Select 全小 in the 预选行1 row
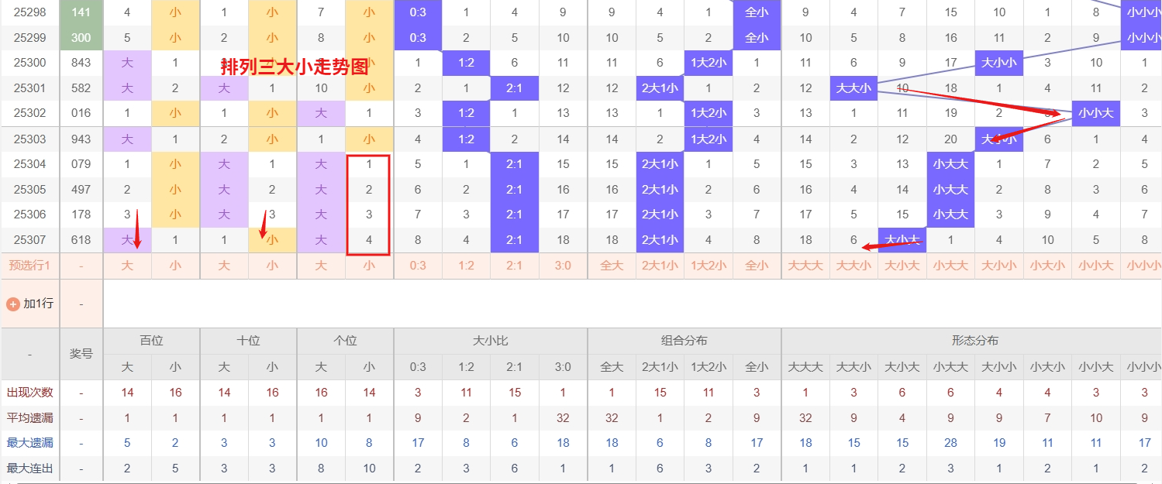 click(x=757, y=266)
